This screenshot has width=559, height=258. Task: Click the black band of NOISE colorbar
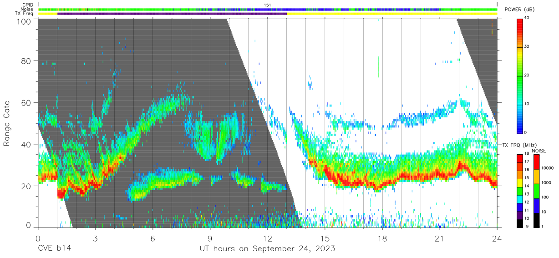(537, 220)
